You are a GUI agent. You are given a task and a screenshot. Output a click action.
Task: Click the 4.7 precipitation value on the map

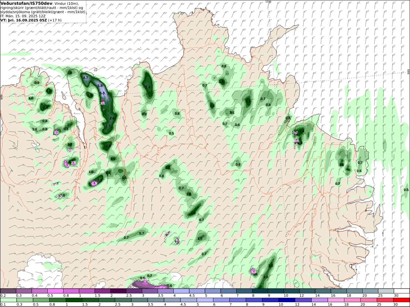tap(86, 78)
